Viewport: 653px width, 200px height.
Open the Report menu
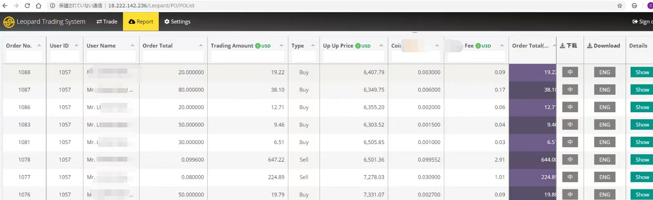pyautogui.click(x=141, y=22)
